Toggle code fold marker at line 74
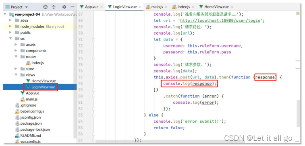This screenshot has height=146, width=305. click(x=94, y=58)
